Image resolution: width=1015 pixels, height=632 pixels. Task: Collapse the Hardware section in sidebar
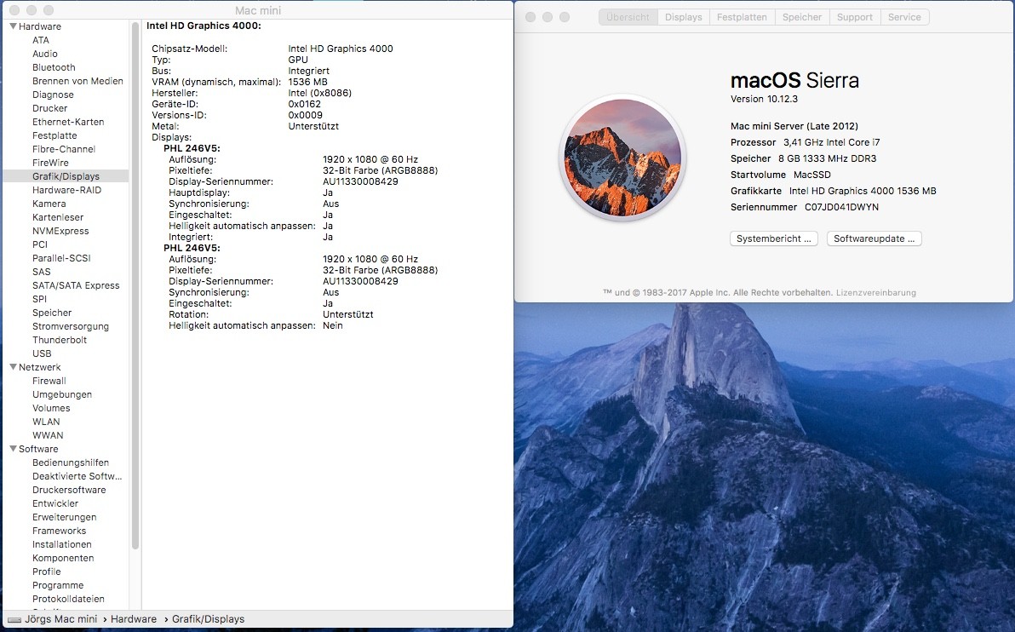click(13, 26)
